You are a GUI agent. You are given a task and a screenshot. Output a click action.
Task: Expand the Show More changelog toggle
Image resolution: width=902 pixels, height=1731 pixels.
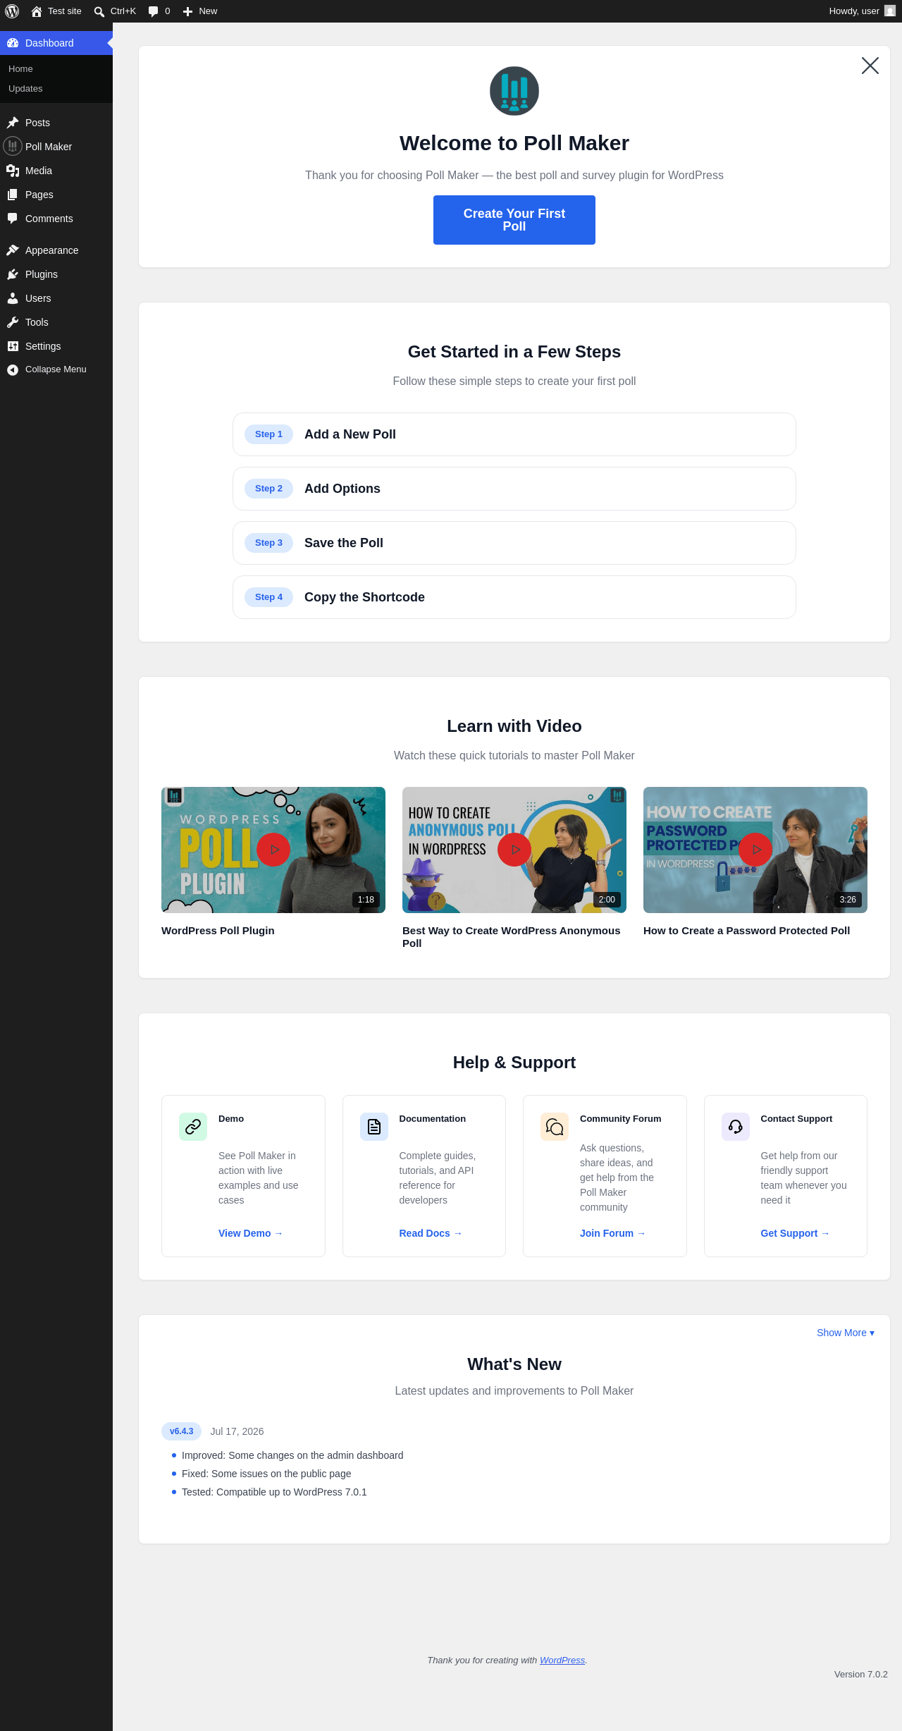pyautogui.click(x=846, y=1333)
